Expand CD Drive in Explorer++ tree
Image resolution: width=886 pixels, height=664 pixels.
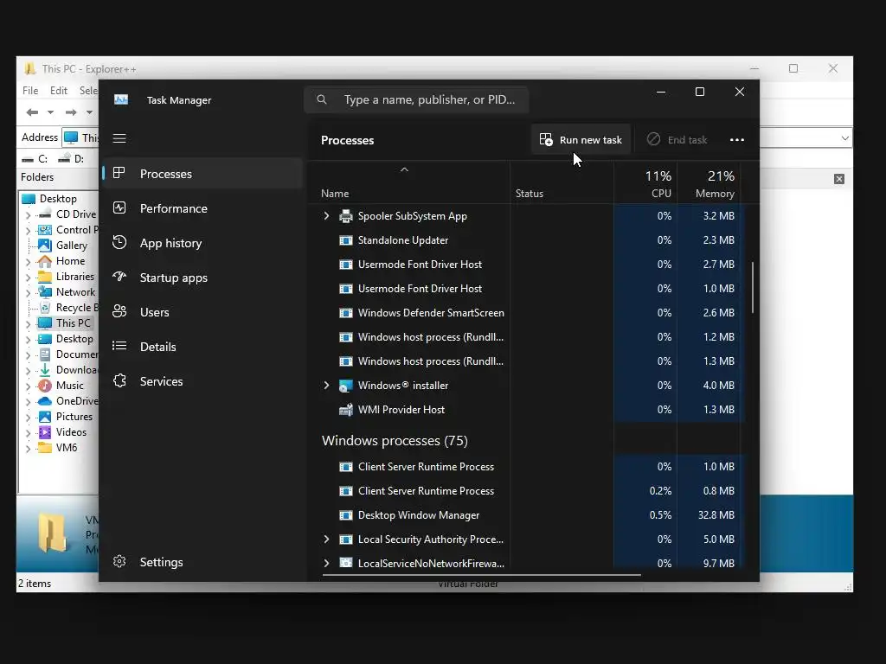click(29, 214)
